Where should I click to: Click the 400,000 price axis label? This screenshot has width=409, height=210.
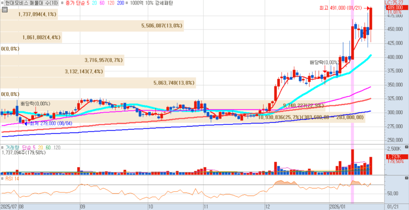click(x=395, y=57)
